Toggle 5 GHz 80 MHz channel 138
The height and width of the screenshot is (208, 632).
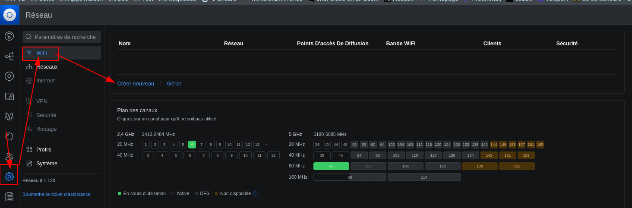[480, 166]
